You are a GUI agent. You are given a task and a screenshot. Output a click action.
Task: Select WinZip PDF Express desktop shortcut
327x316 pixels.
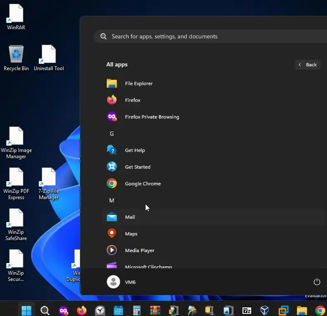pos(16,184)
